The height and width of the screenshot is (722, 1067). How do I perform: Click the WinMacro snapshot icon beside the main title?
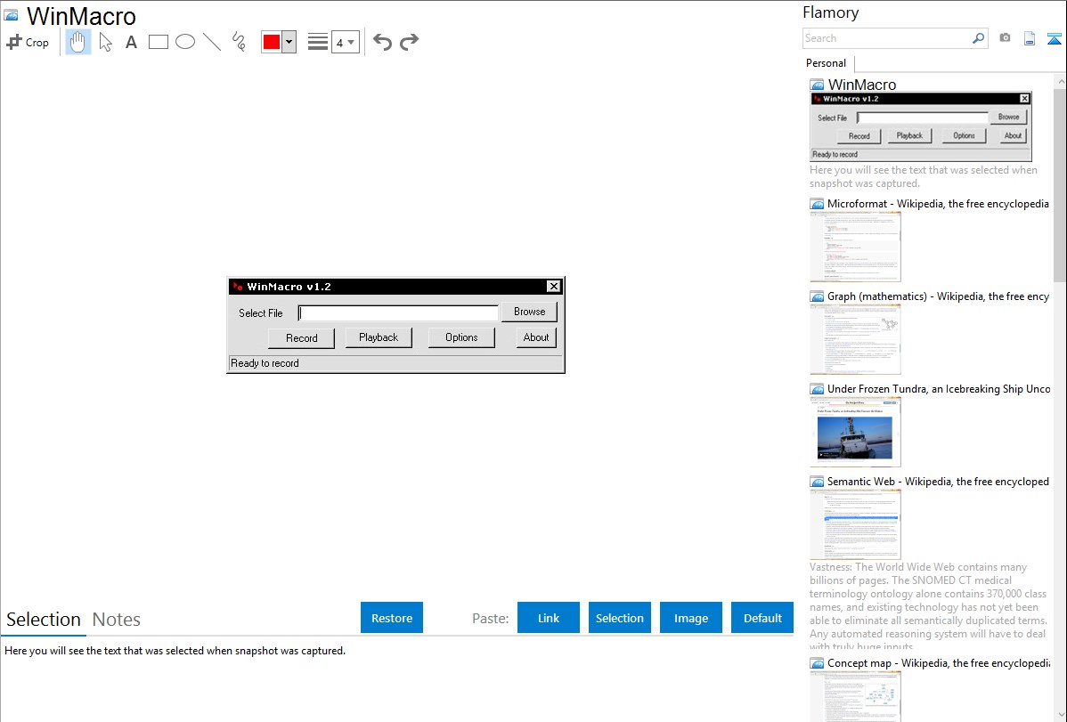point(12,16)
